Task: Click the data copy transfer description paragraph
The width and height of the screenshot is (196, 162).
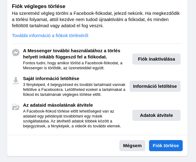Action: tap(72, 118)
